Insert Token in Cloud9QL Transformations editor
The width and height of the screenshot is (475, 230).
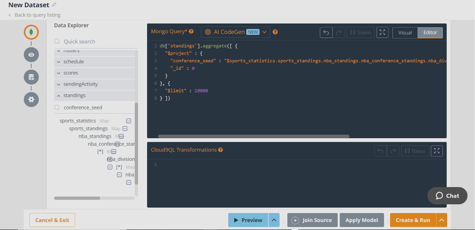tap(415, 151)
